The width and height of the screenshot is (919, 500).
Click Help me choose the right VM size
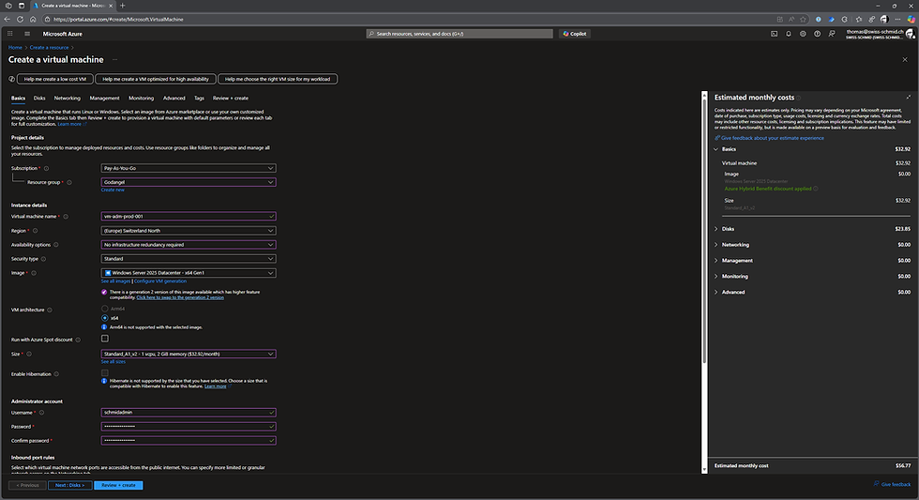[x=278, y=79]
